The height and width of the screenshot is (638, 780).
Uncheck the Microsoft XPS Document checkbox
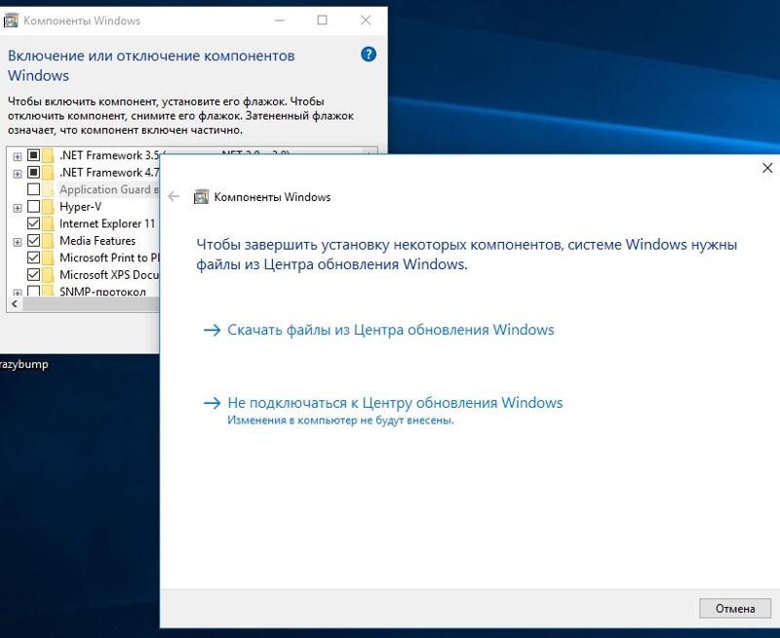pyautogui.click(x=33, y=274)
